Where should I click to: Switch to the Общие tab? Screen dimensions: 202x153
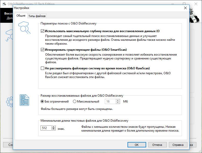21,16
